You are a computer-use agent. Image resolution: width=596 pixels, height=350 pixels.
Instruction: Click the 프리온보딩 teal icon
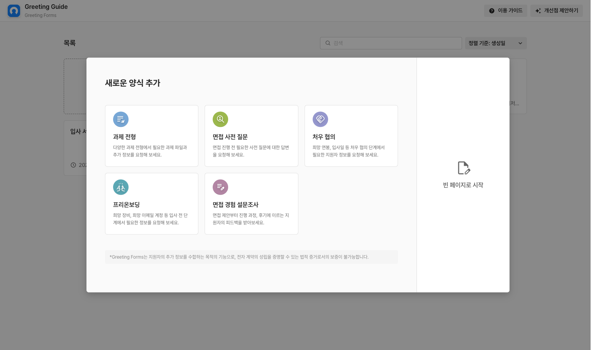click(121, 187)
